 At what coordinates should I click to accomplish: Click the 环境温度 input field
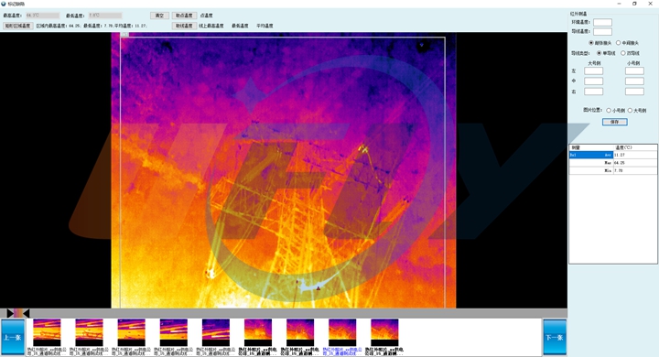(x=602, y=22)
